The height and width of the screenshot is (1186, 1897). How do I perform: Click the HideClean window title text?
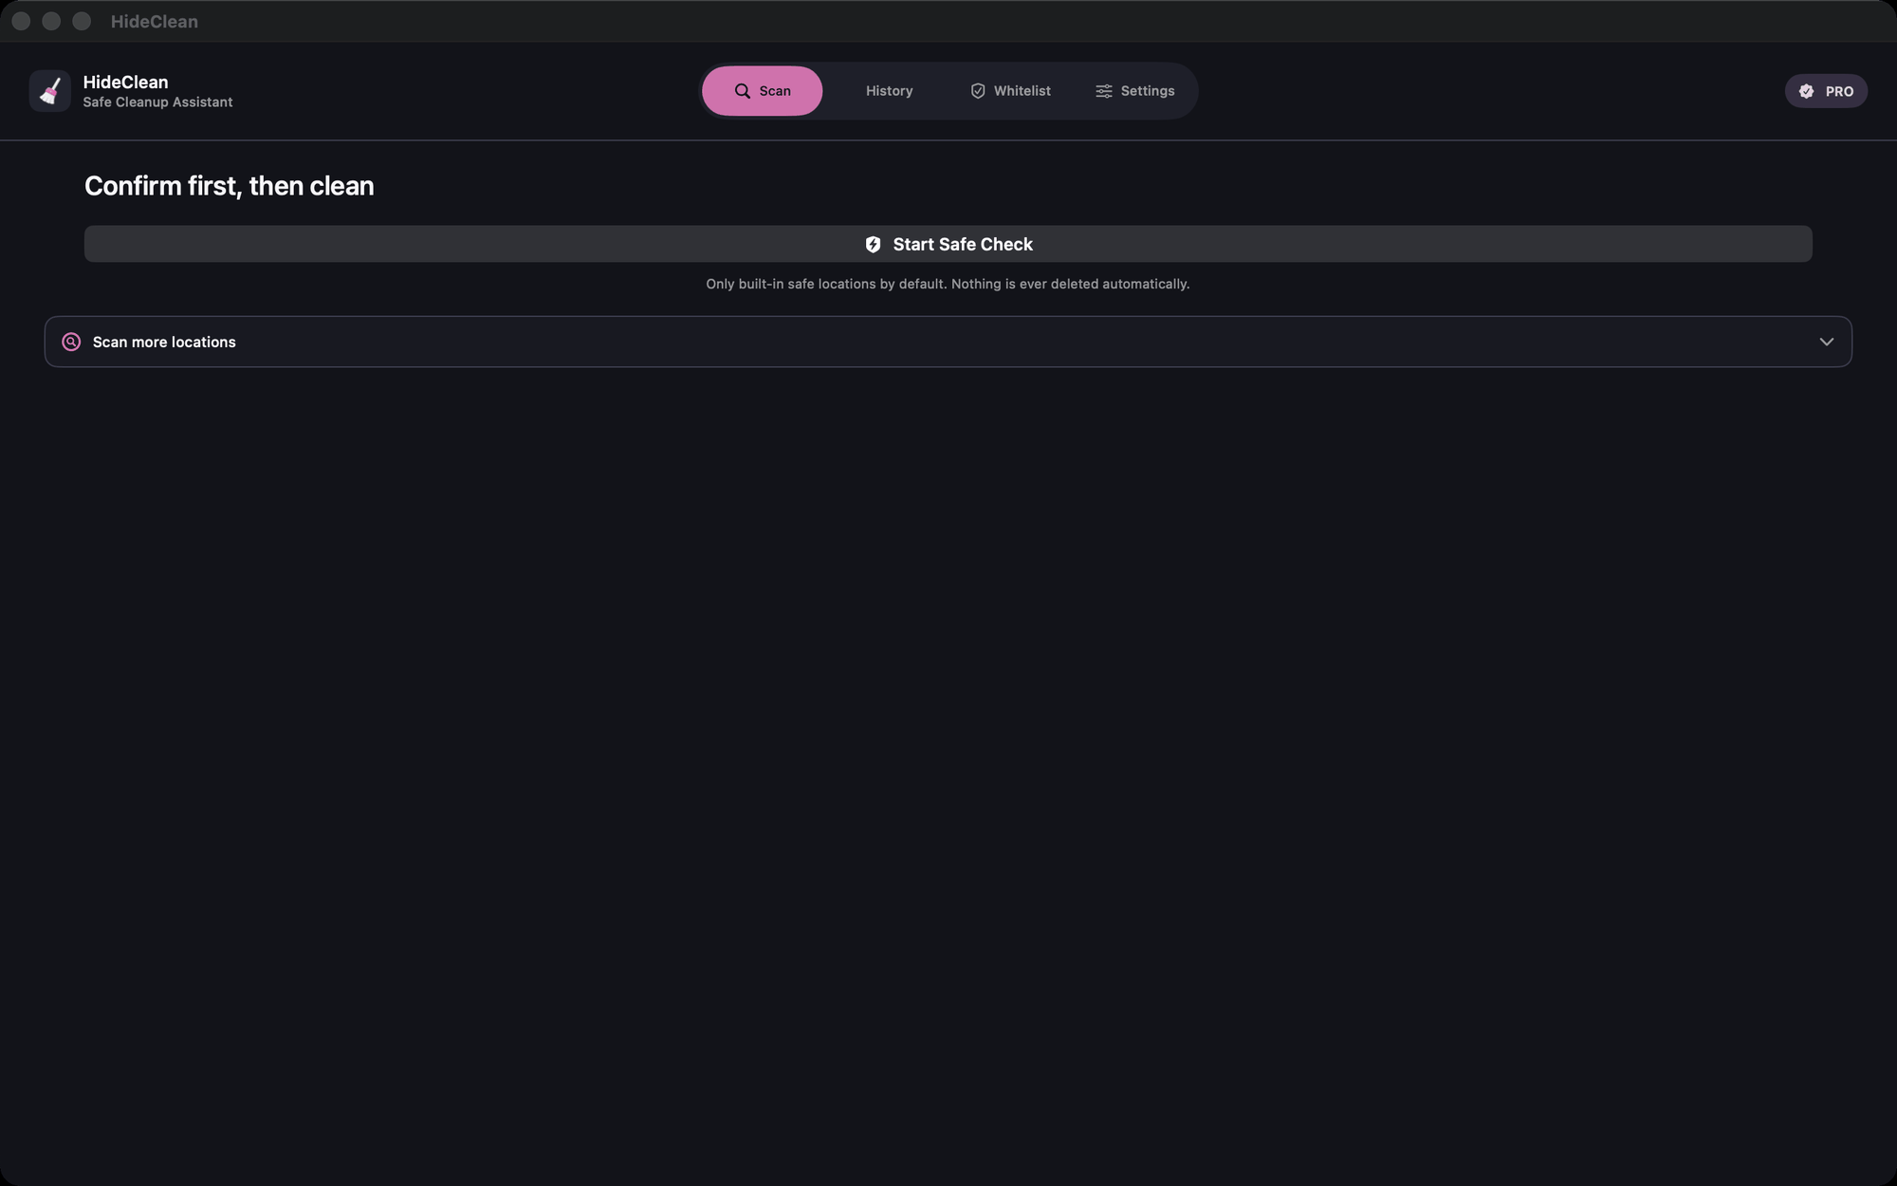coord(155,21)
